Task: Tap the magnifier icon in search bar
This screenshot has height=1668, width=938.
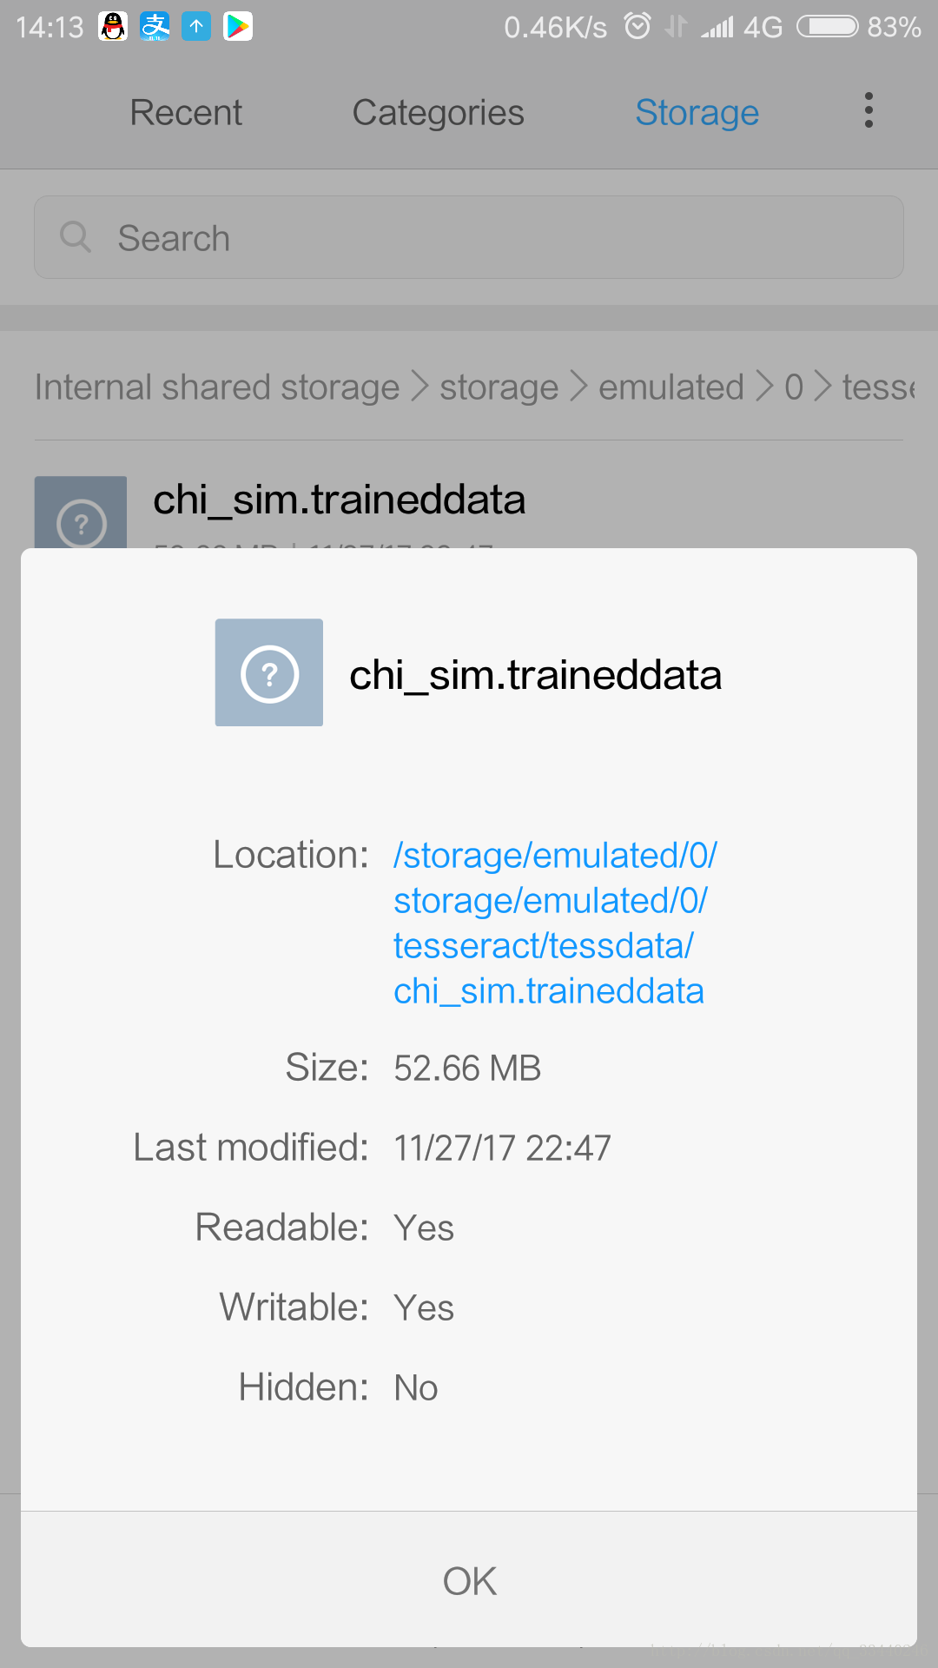Action: click(76, 236)
